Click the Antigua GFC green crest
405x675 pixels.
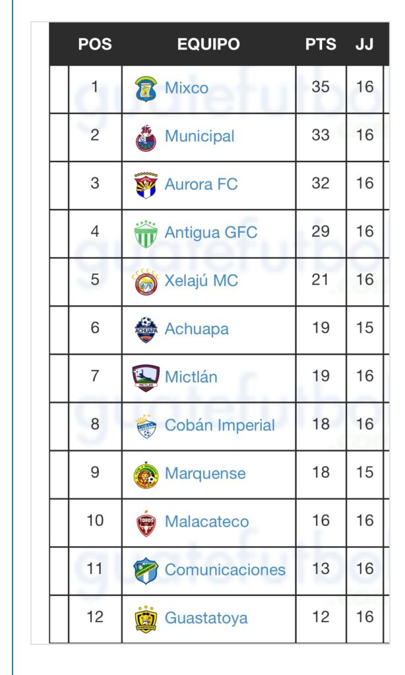pos(146,233)
